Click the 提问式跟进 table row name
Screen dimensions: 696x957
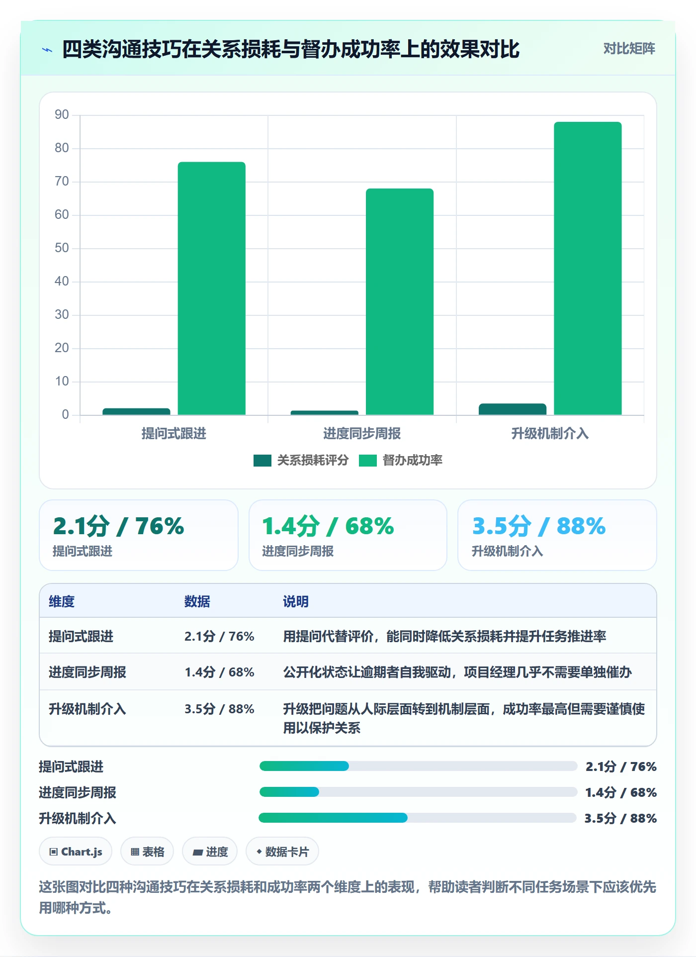[x=81, y=636]
